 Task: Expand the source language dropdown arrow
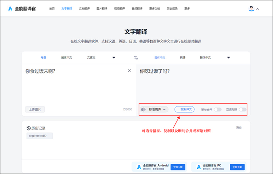[114, 58]
